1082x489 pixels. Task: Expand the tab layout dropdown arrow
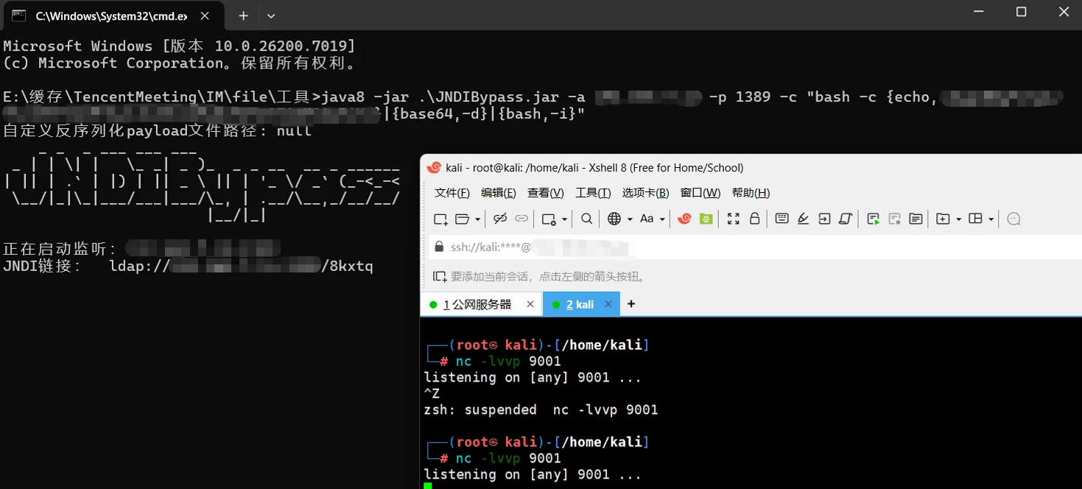(x=991, y=219)
